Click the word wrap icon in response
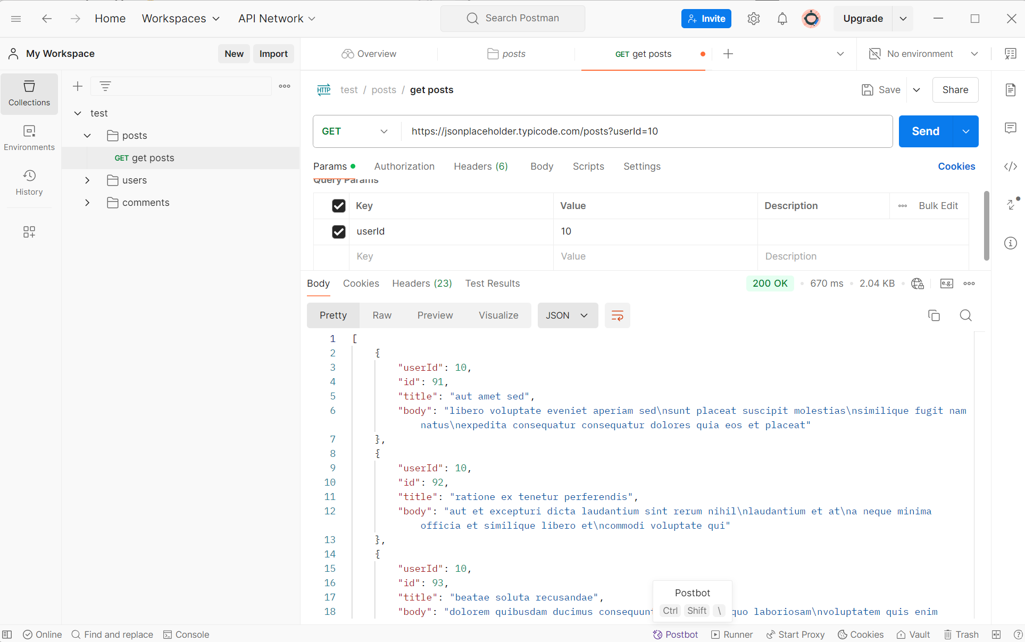1025x642 pixels. [x=617, y=315]
